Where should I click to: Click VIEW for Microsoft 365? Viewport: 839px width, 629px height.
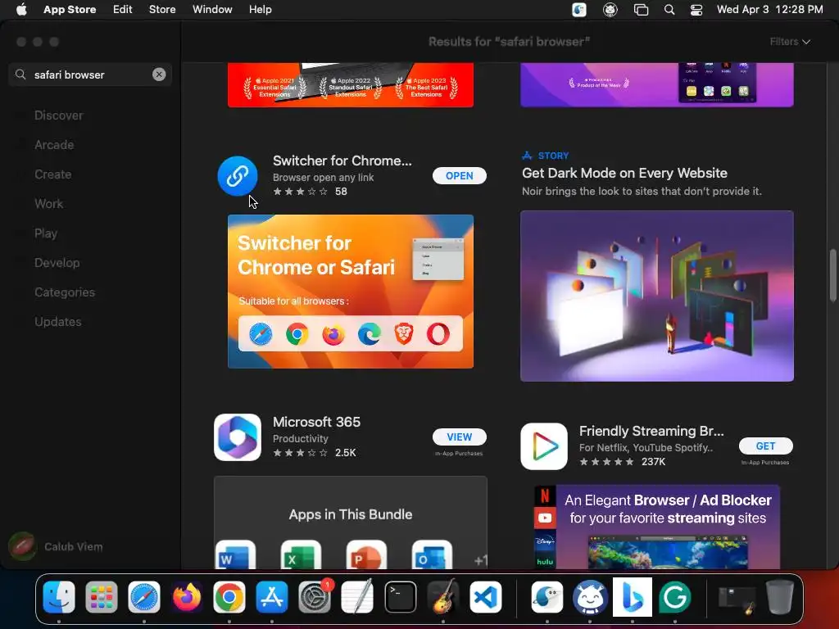tap(459, 437)
